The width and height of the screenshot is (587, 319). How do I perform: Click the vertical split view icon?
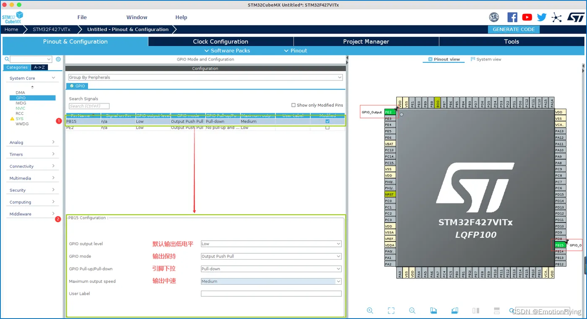[x=476, y=311]
